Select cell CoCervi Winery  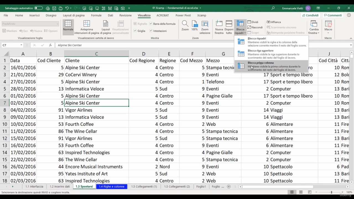pyautogui.click(x=96, y=75)
